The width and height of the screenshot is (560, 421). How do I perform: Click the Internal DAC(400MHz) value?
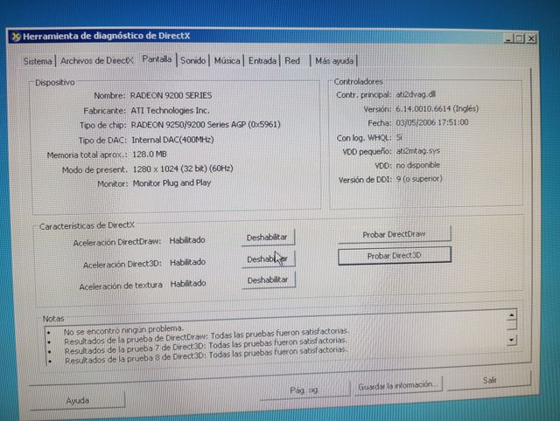pos(173,140)
